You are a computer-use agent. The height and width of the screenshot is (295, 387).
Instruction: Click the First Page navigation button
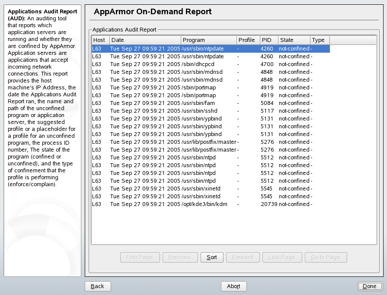click(140, 257)
